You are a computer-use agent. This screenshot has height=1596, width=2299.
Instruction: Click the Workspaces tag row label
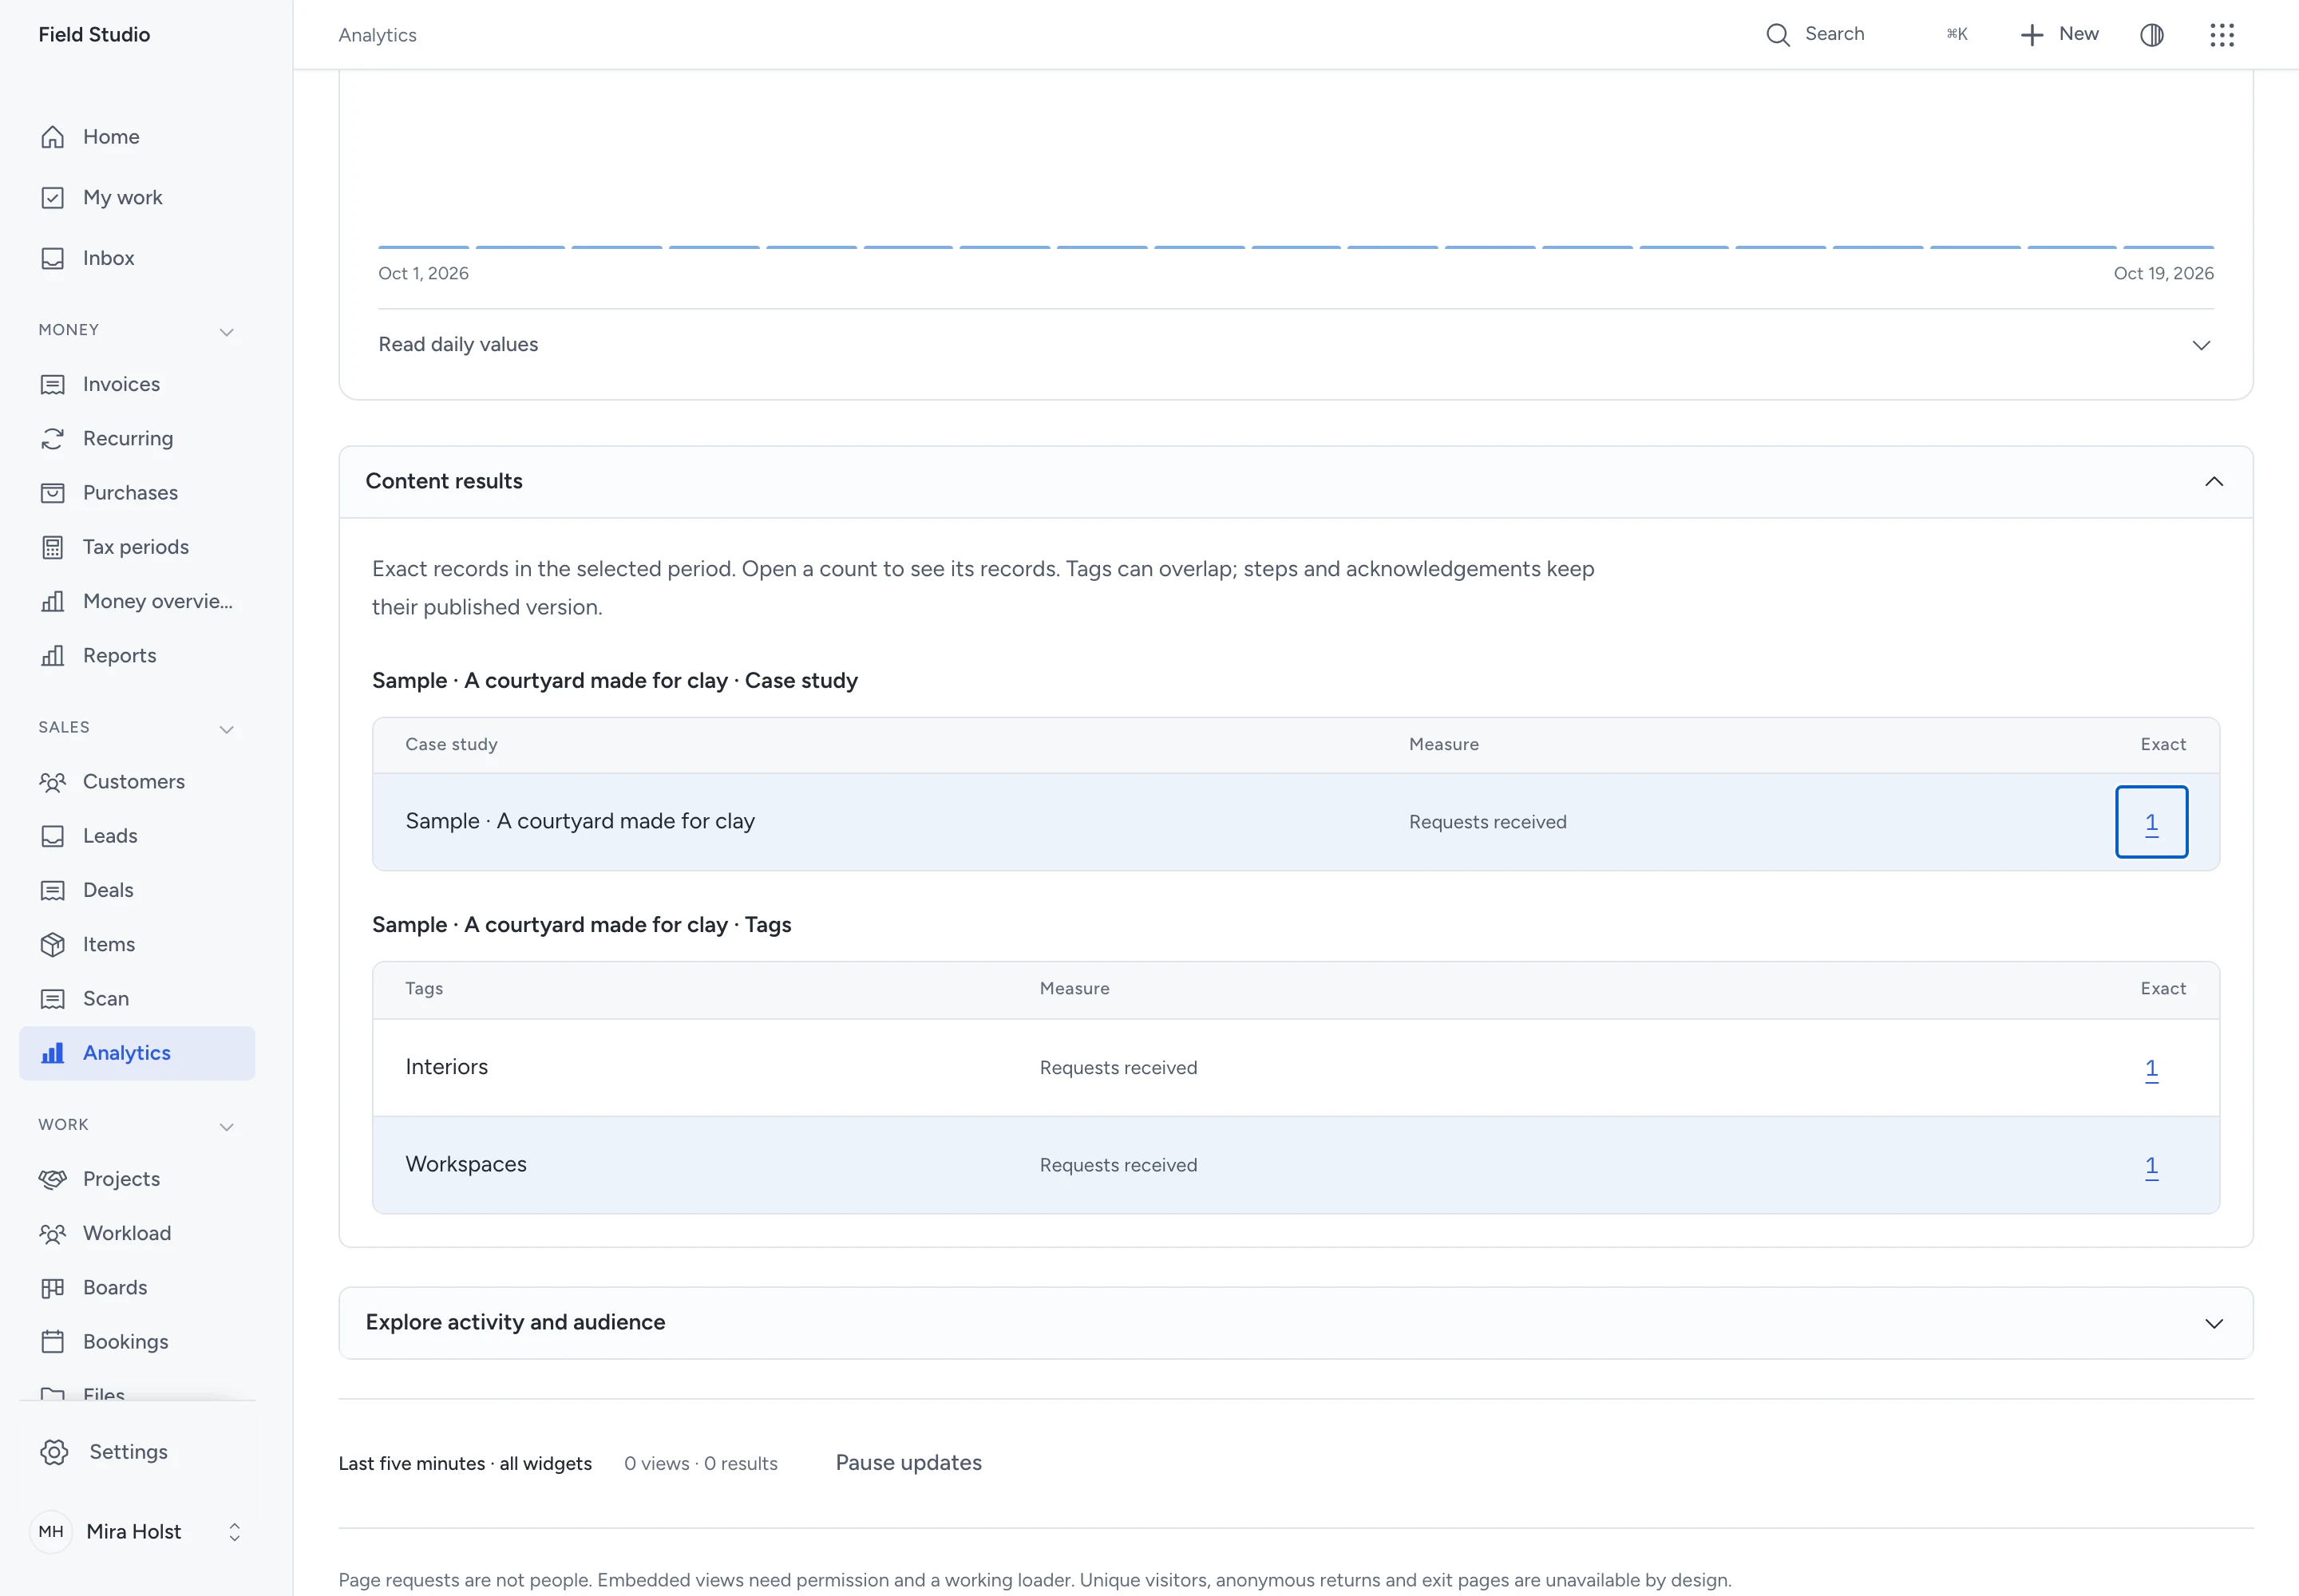pyautogui.click(x=465, y=1164)
